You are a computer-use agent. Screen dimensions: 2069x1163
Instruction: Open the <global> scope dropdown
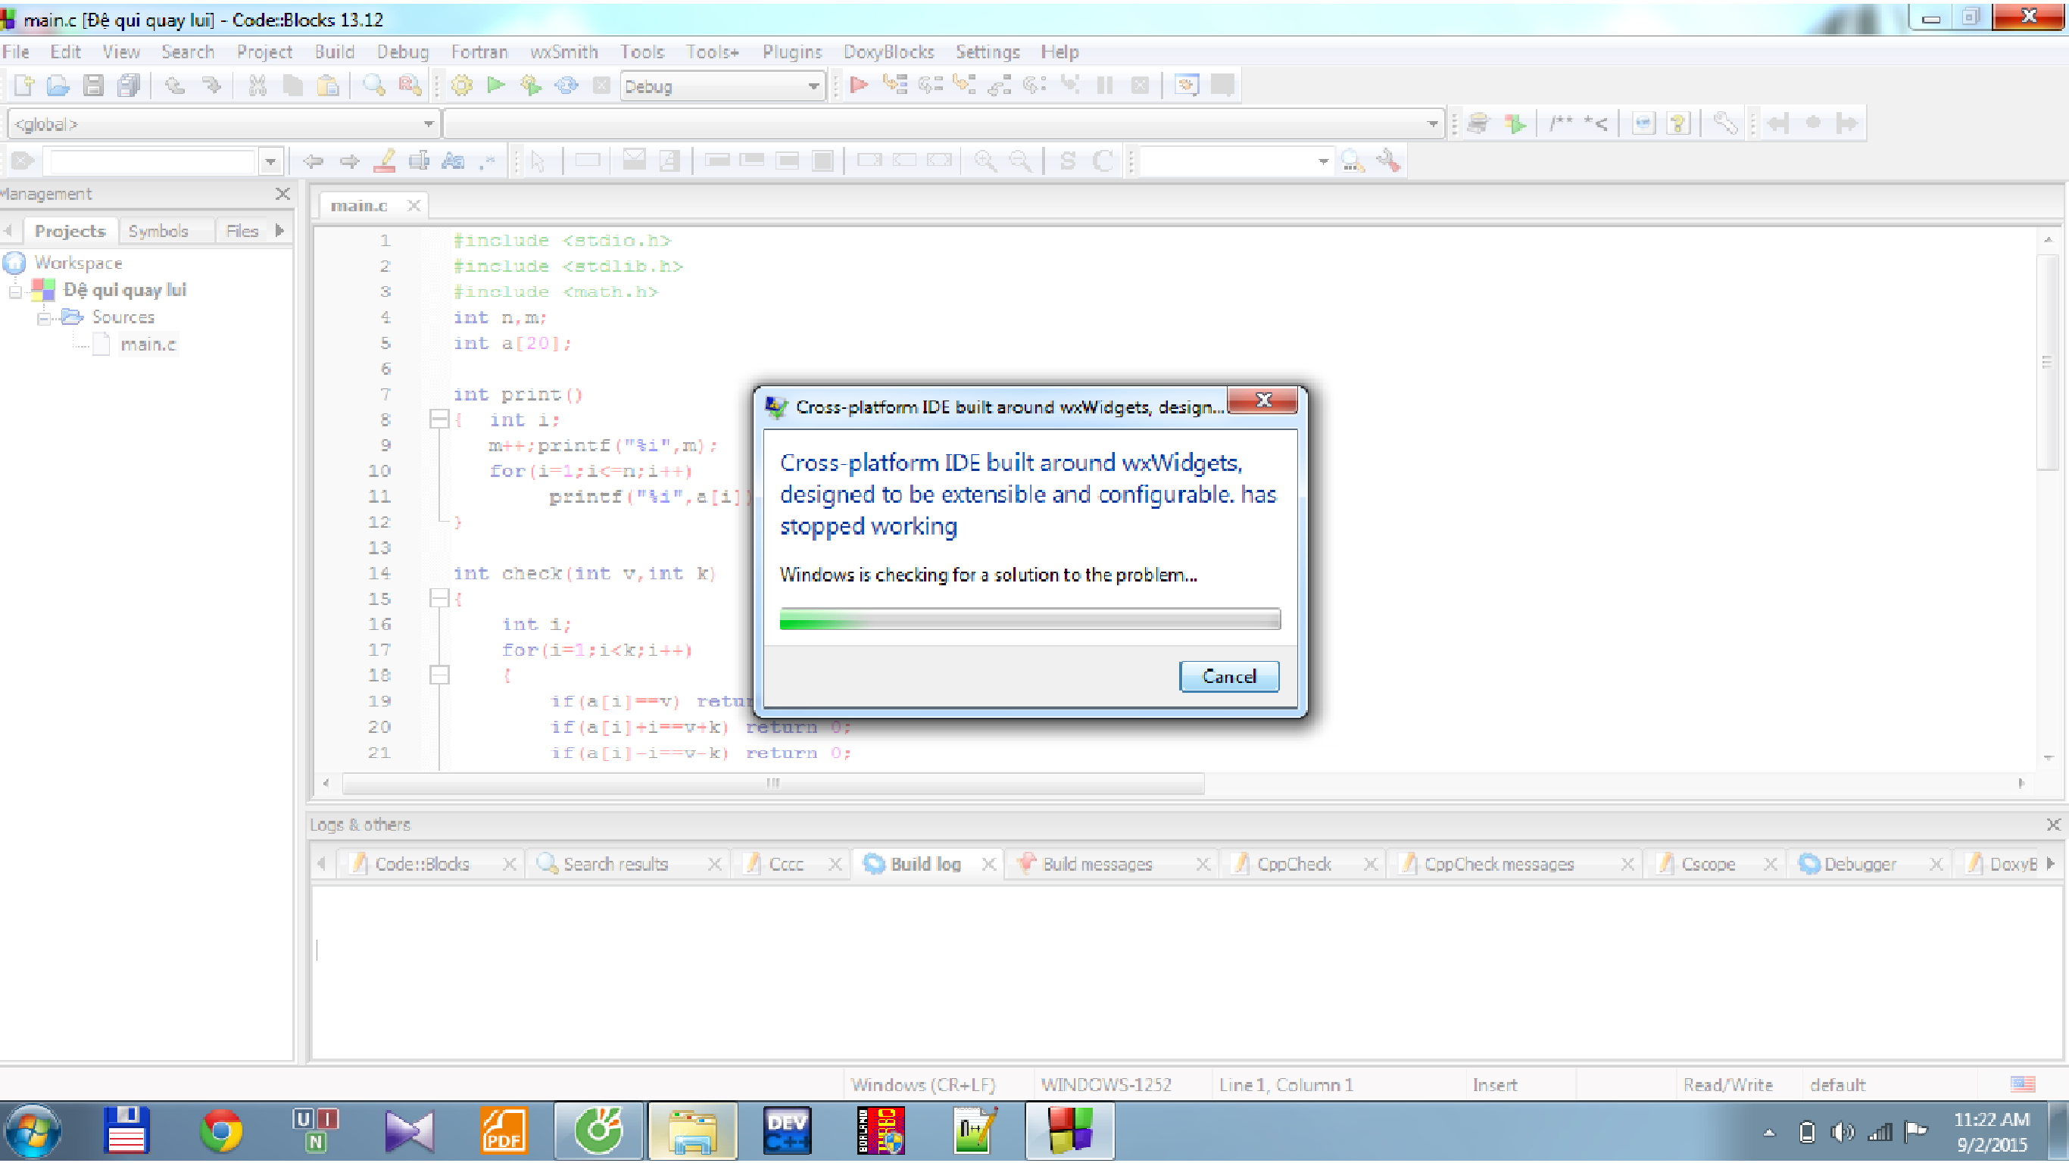[x=223, y=124]
